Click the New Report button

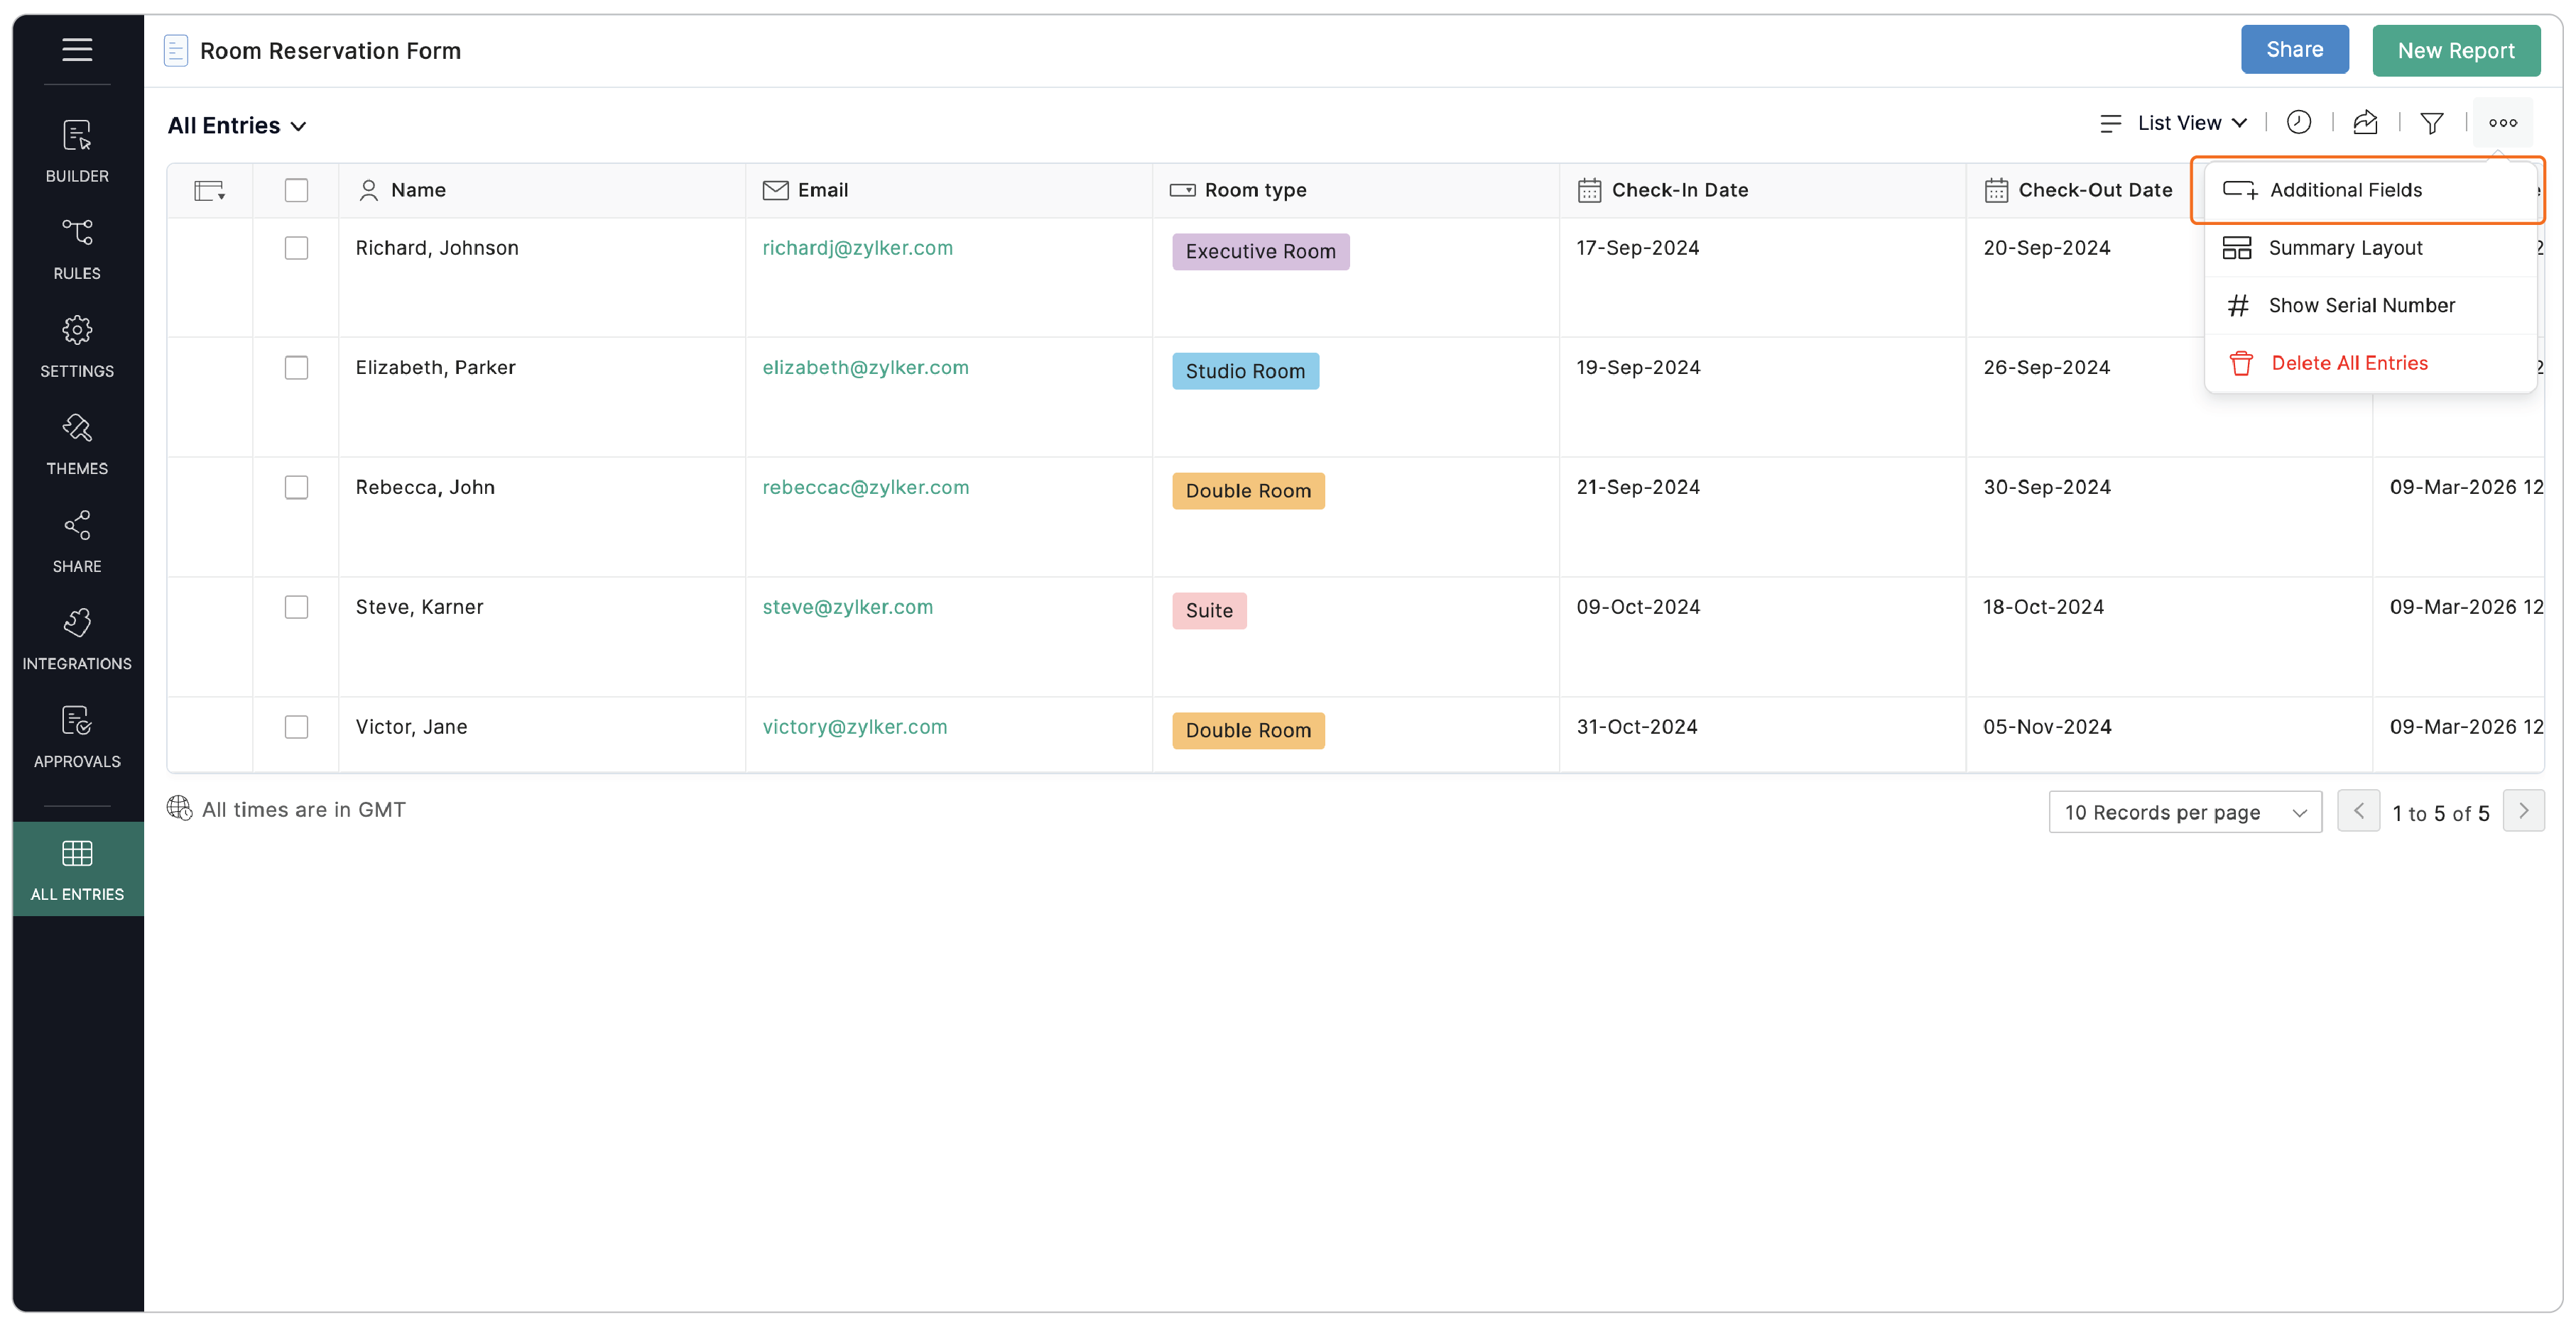(2456, 50)
